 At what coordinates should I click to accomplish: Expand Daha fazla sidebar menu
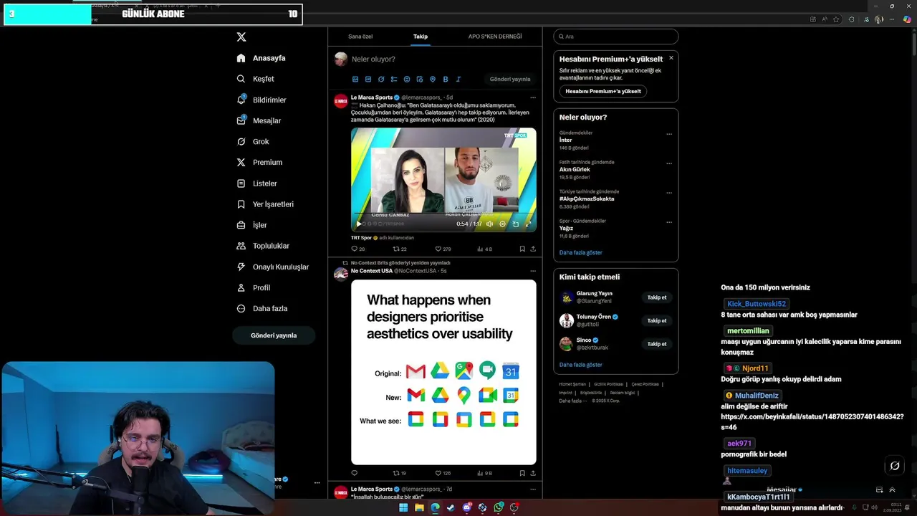(262, 308)
